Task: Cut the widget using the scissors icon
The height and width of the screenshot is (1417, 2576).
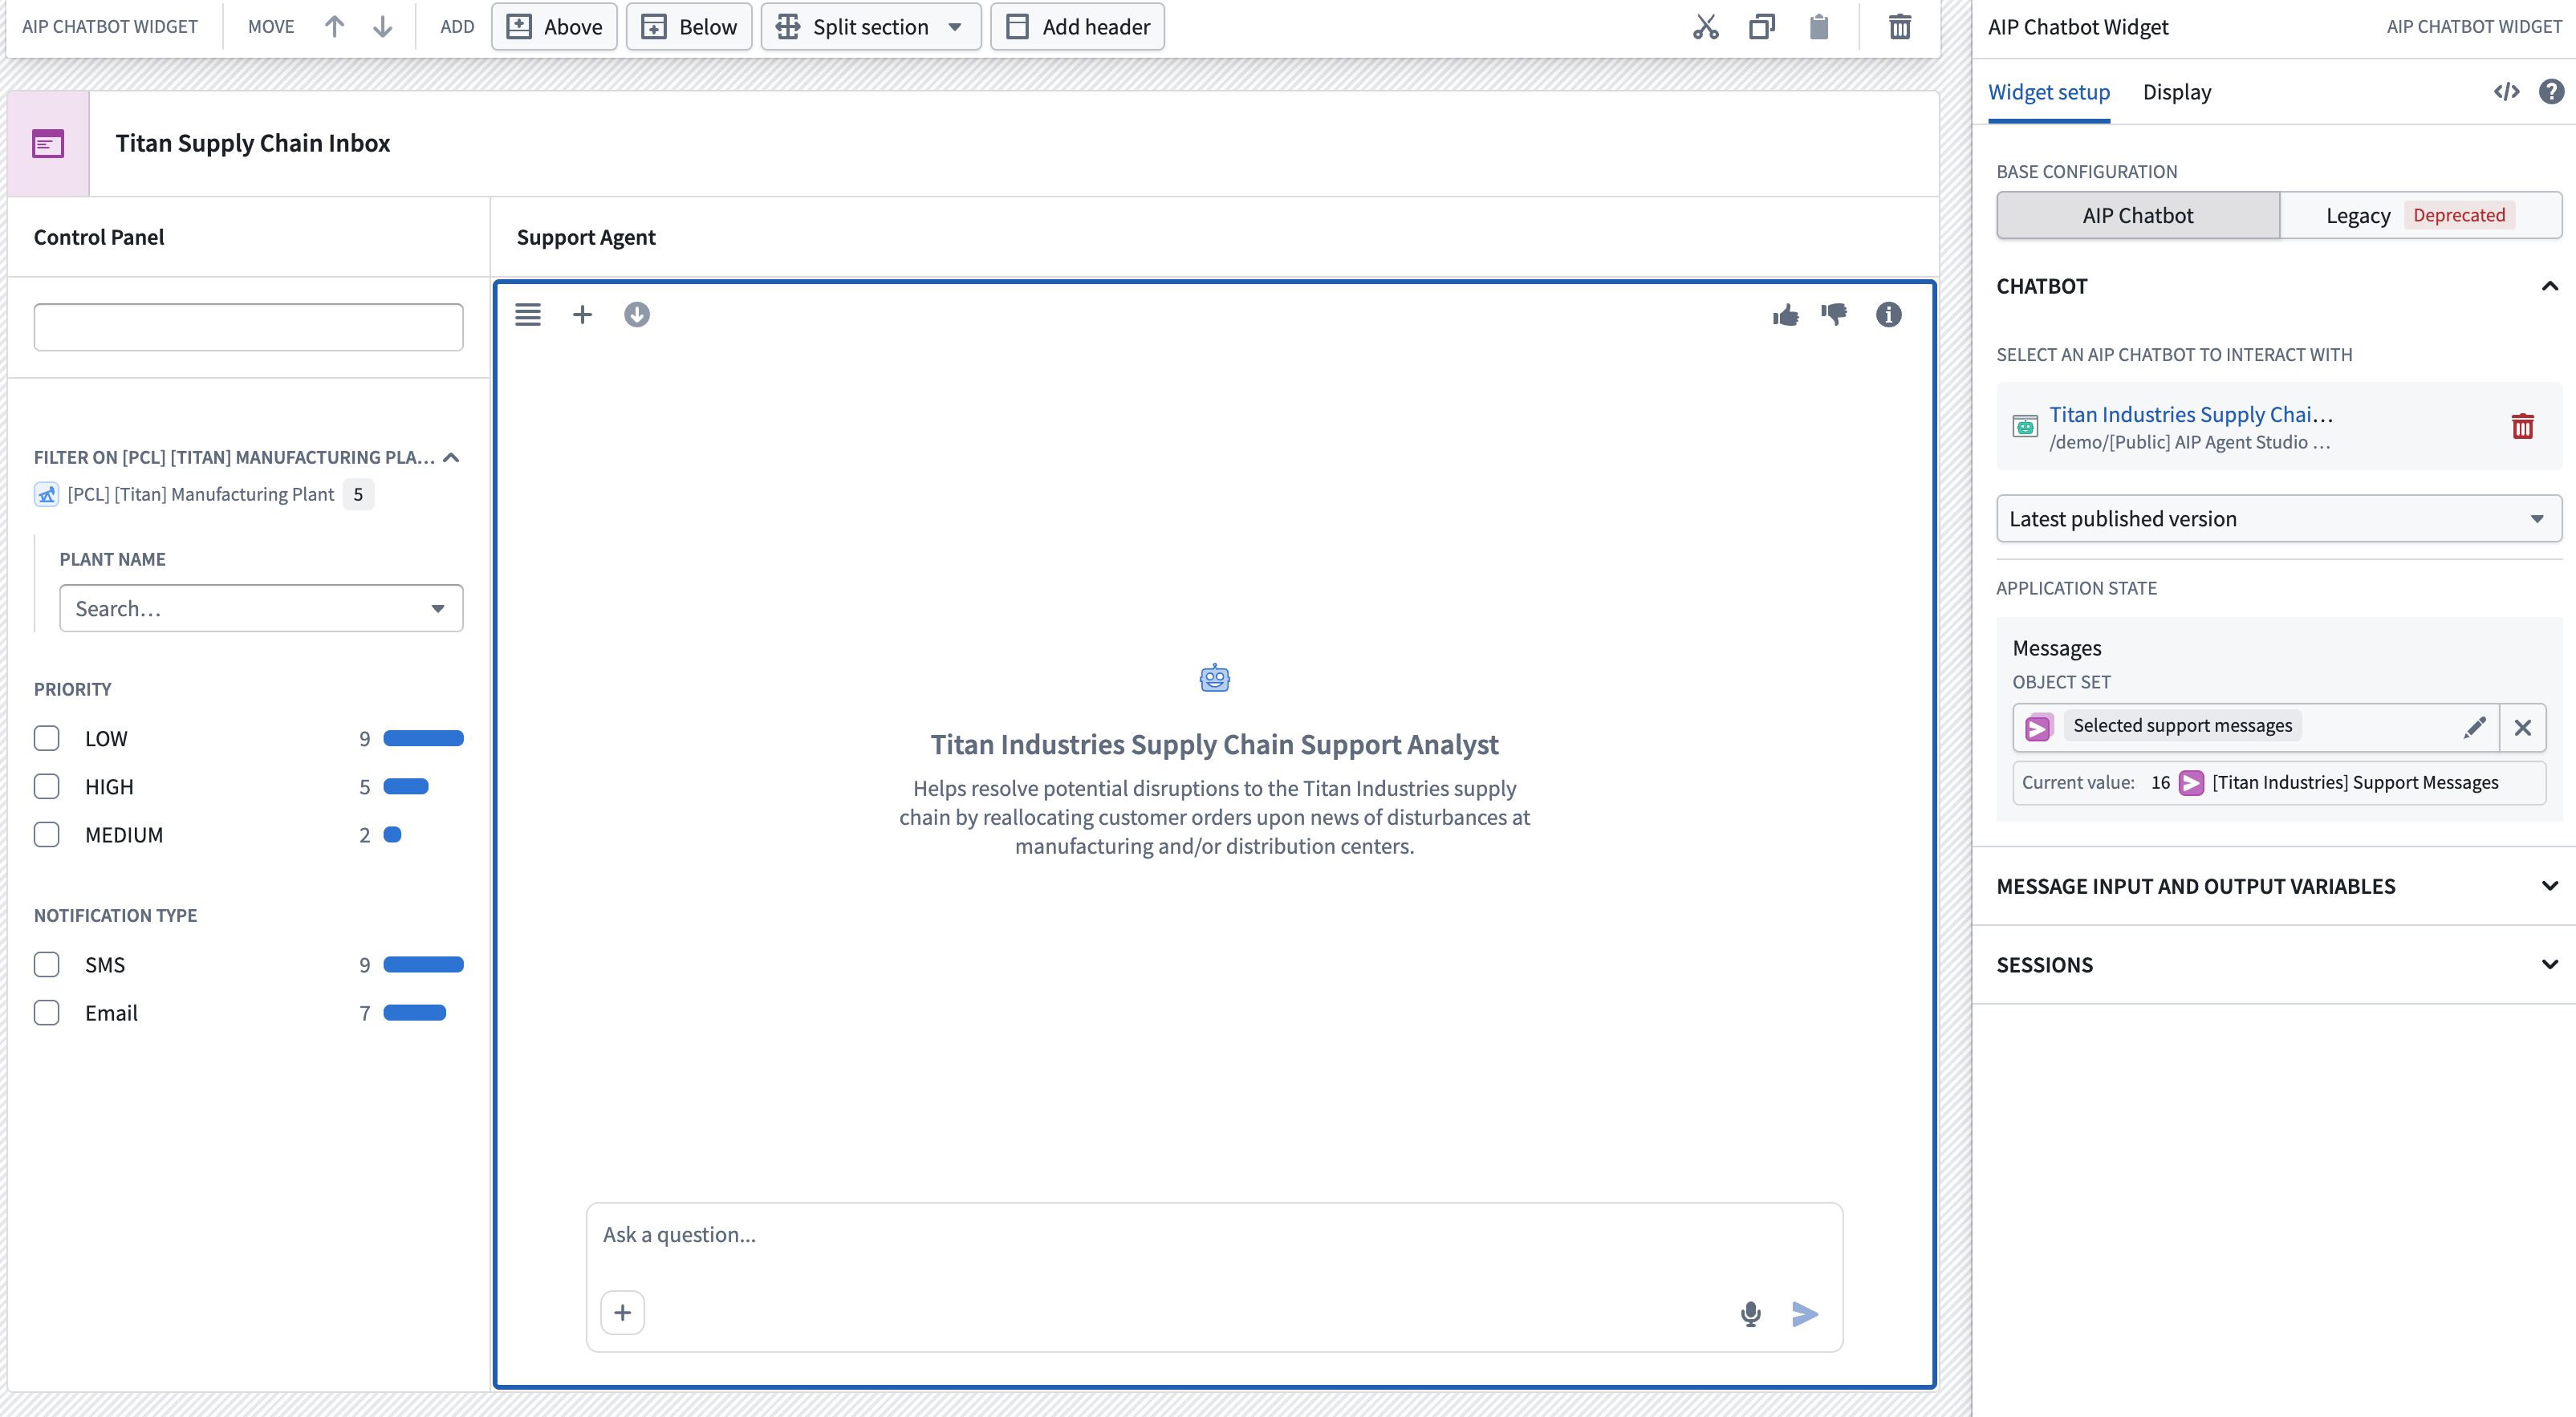Action: pos(1706,27)
